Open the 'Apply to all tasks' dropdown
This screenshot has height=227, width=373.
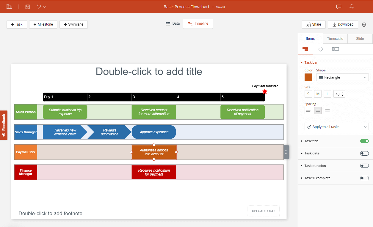tap(336, 126)
